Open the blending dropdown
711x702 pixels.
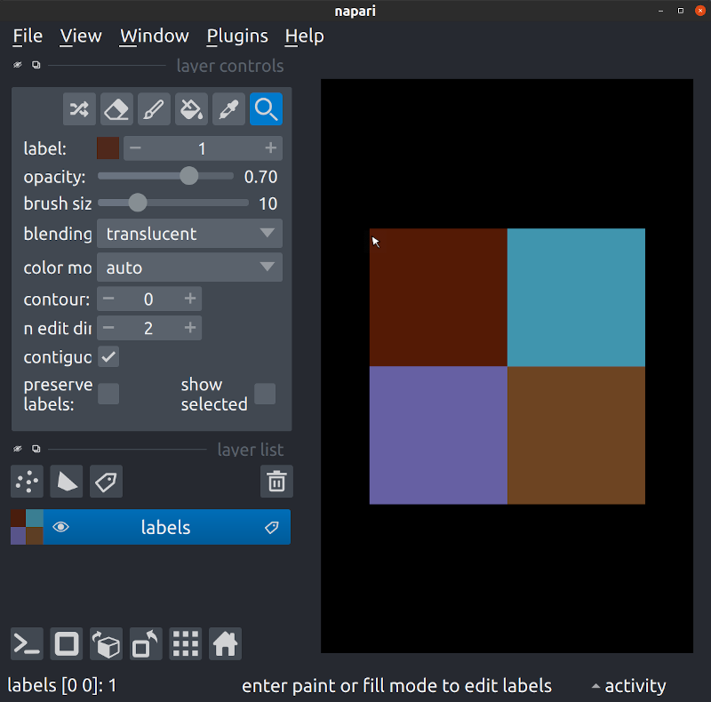(x=189, y=233)
